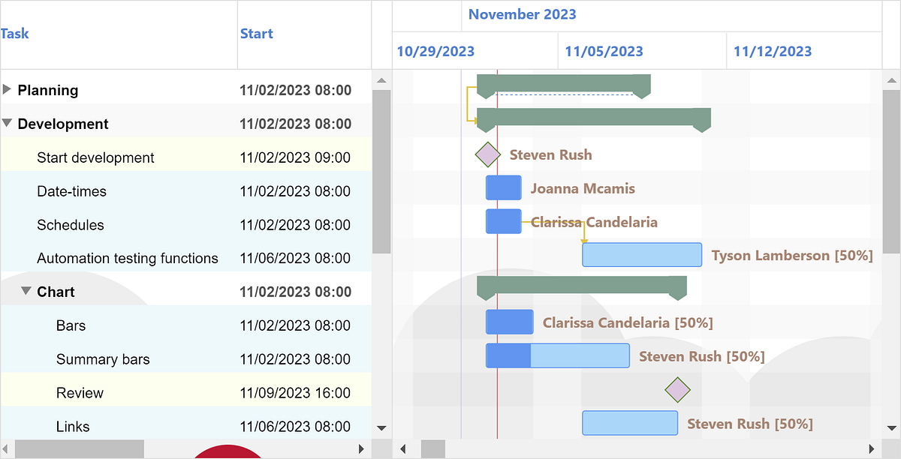Expand the Planning task group
This screenshot has width=901, height=459.
[x=8, y=90]
